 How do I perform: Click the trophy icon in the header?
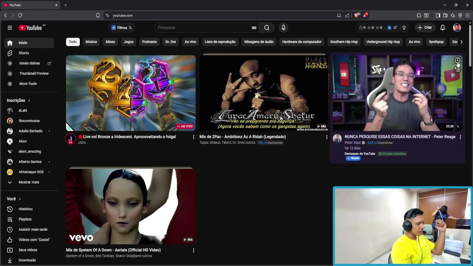tap(404, 28)
